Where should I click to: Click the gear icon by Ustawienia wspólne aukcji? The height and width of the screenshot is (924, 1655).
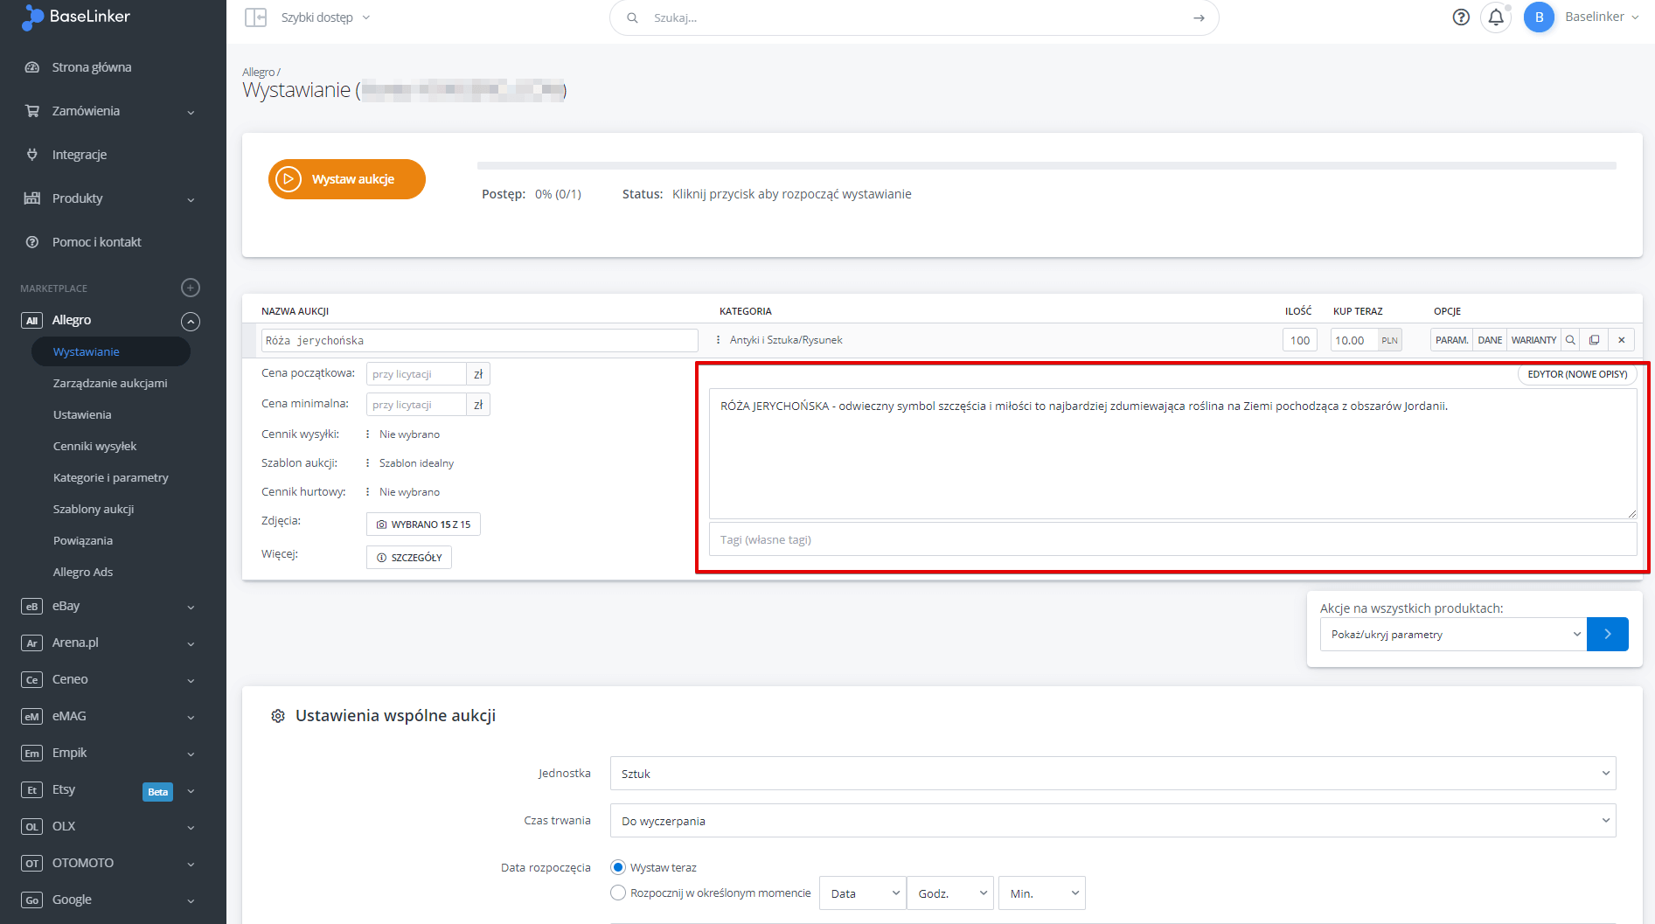coord(278,716)
